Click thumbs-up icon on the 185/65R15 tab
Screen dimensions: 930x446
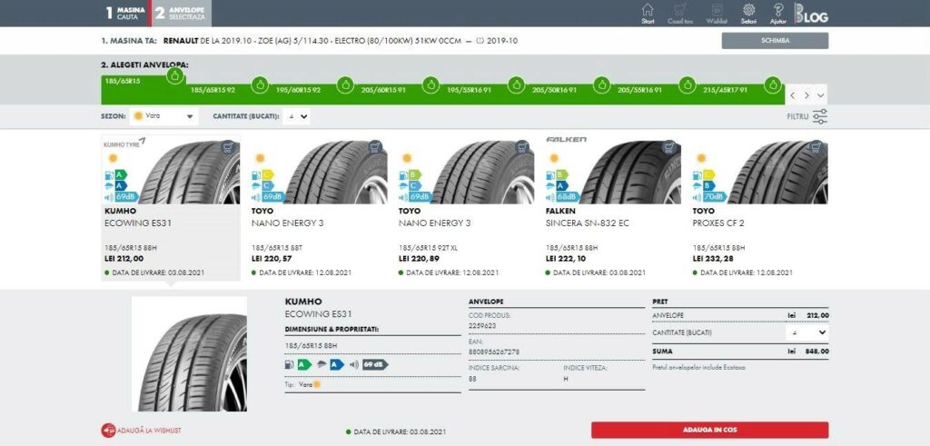174,76
